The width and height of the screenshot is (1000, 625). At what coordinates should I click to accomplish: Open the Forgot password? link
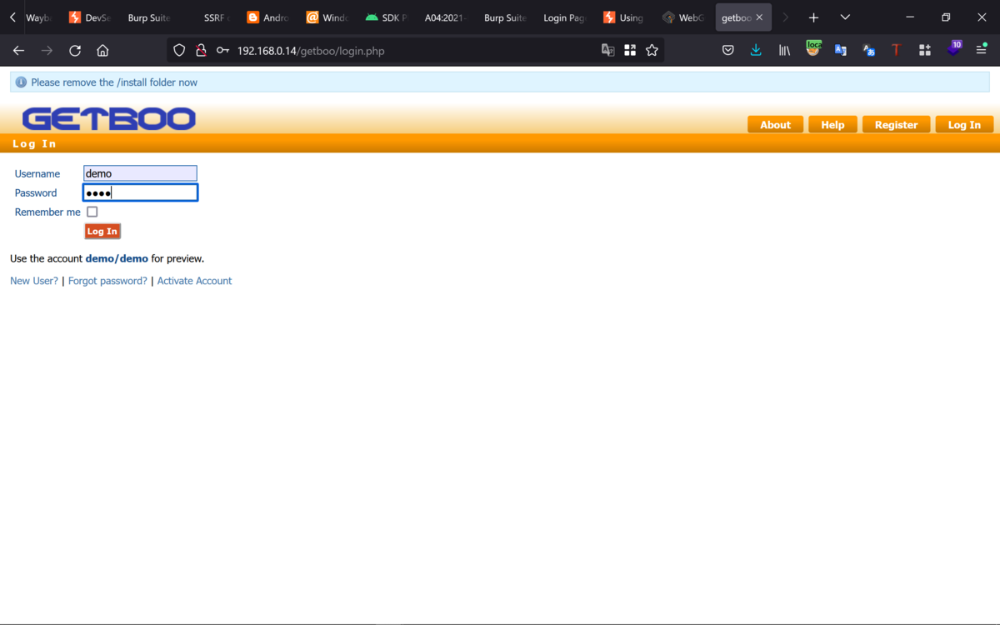tap(107, 281)
